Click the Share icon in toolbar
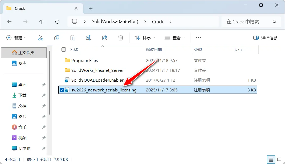Image resolution: width=285 pixels, height=164 pixels. pyautogui.click(x=105, y=38)
